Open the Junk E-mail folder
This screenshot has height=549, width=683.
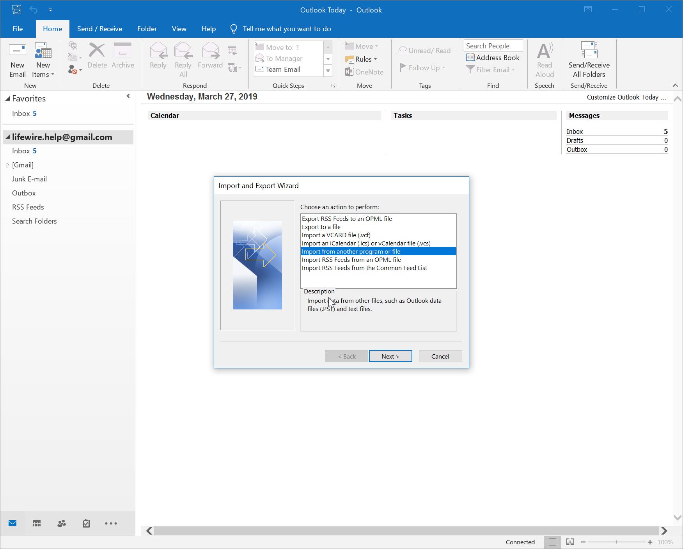point(29,179)
